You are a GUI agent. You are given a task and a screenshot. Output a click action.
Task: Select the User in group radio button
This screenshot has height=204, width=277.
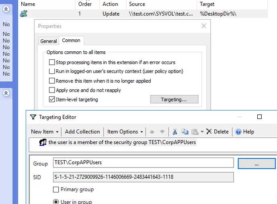coord(56,202)
